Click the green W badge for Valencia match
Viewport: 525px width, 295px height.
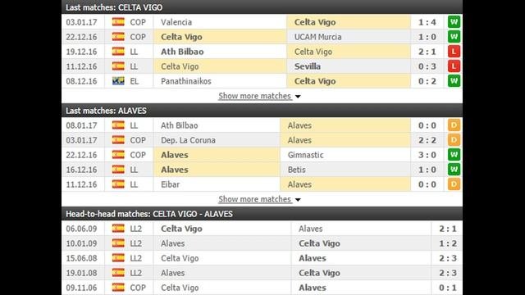[x=454, y=22]
